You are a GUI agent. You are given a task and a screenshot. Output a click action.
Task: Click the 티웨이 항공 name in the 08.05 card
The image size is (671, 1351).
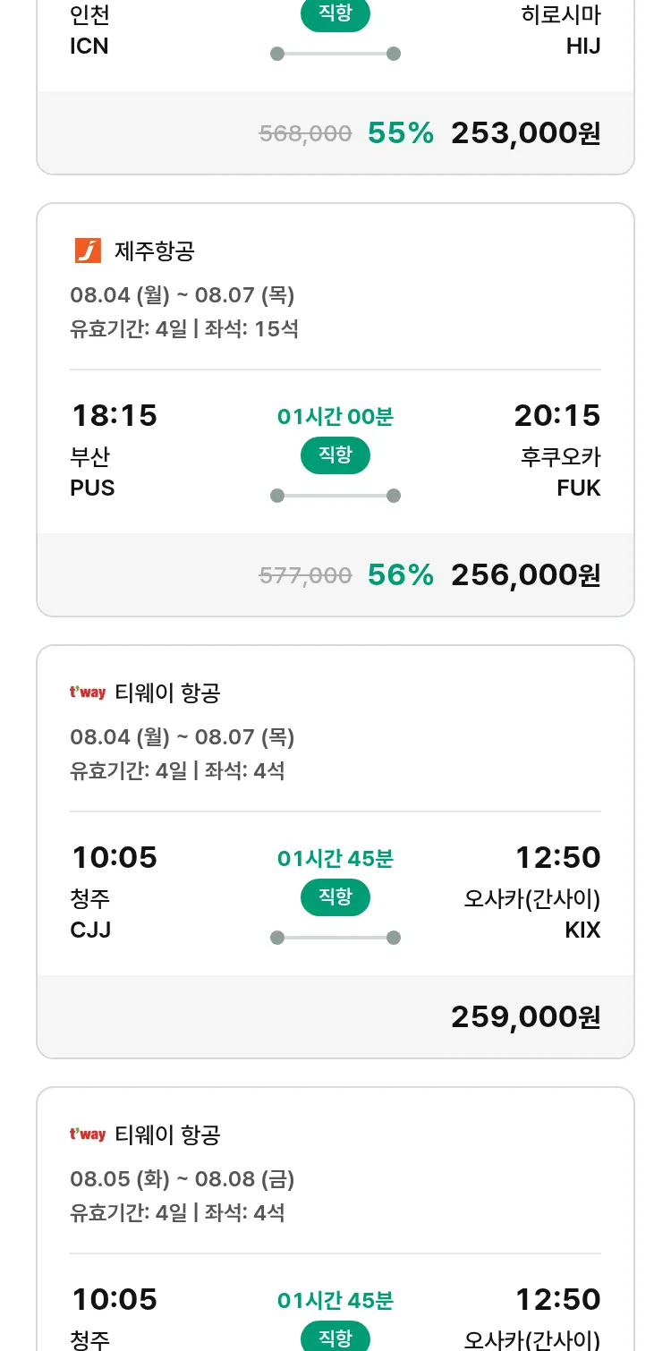pos(167,1134)
